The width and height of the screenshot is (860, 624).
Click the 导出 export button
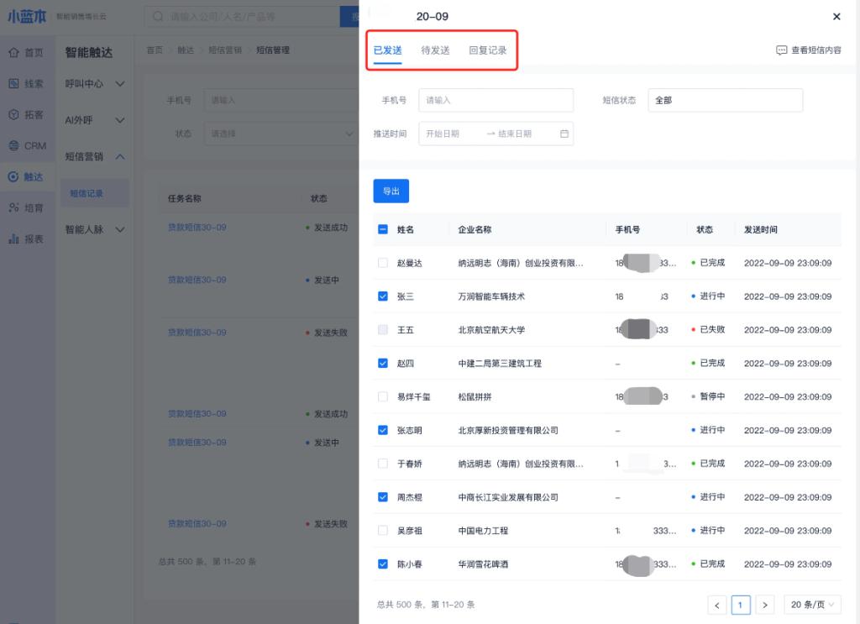[391, 191]
